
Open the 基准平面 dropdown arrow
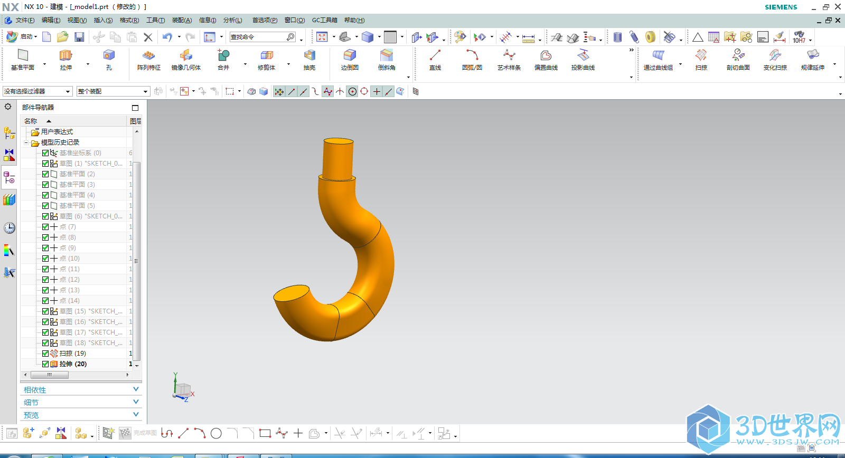44,64
